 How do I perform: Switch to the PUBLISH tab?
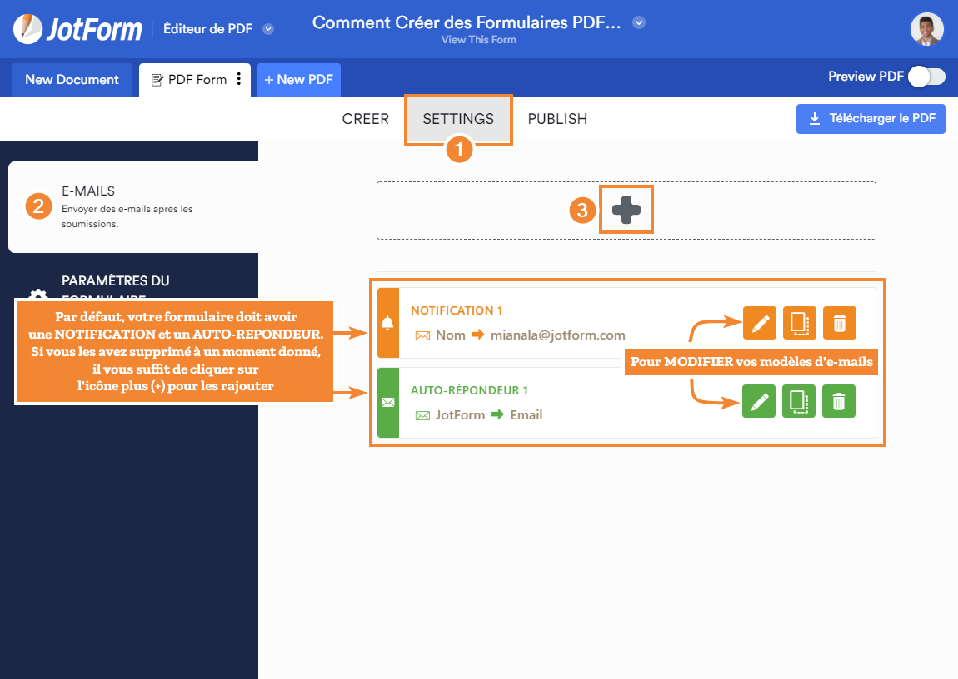coord(557,119)
